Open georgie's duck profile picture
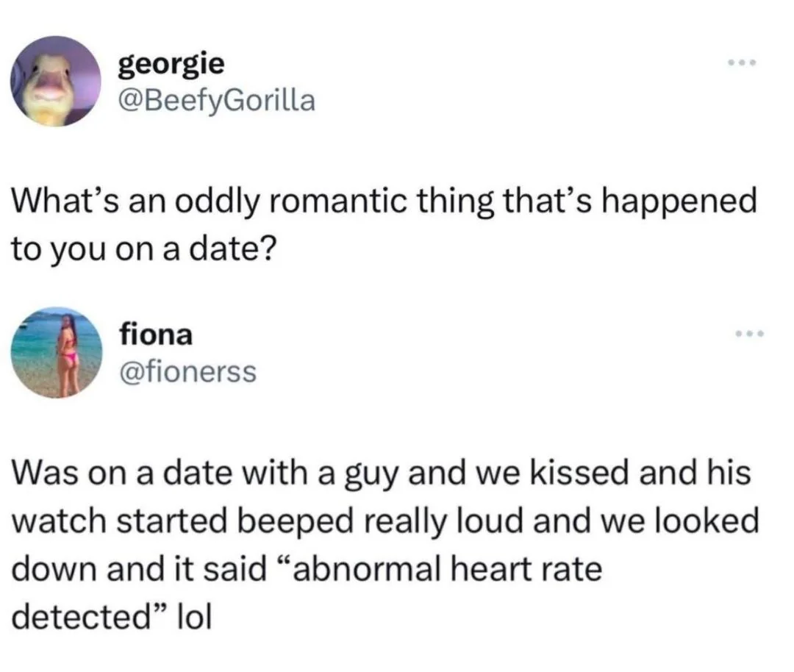794x672 pixels. (56, 81)
